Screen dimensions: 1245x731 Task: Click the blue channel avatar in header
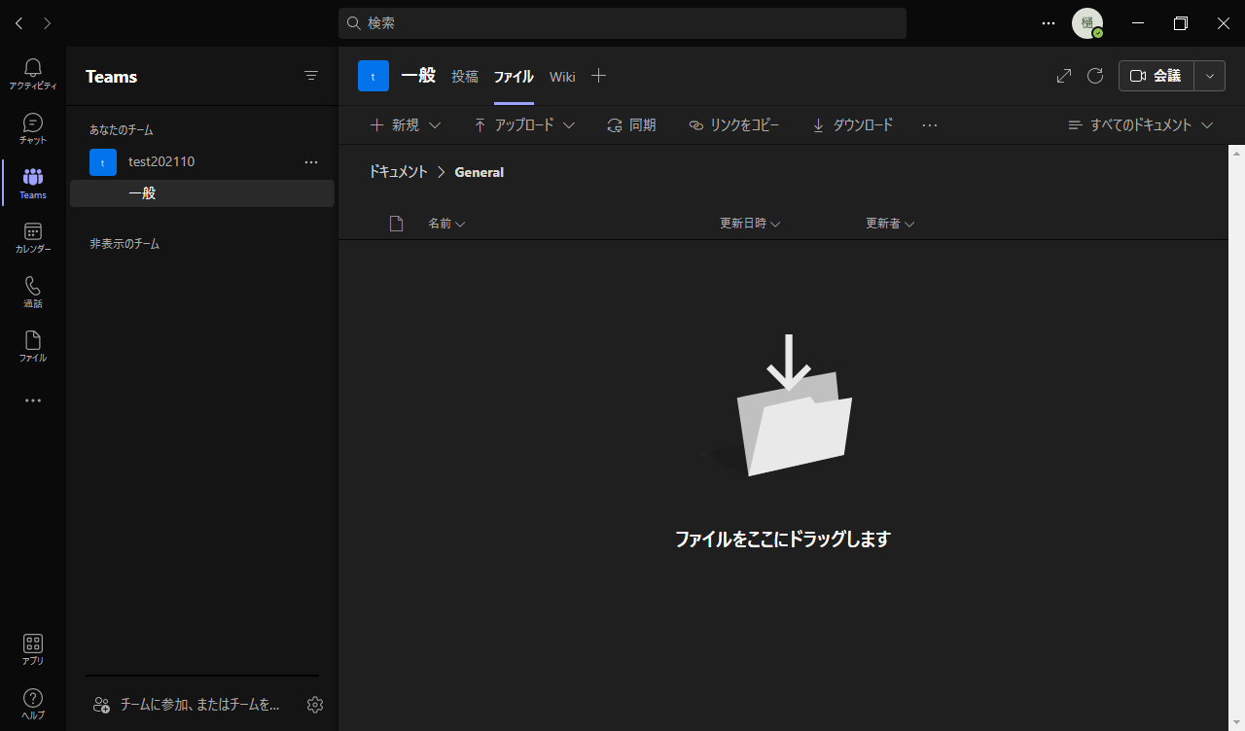point(373,76)
